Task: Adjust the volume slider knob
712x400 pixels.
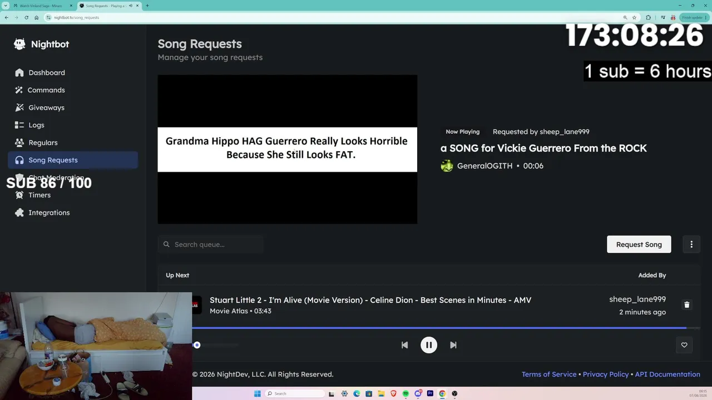Action: (197, 345)
